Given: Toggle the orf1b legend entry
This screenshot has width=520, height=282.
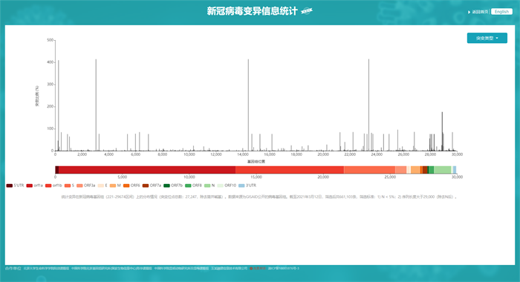Looking at the screenshot, I should point(53,186).
